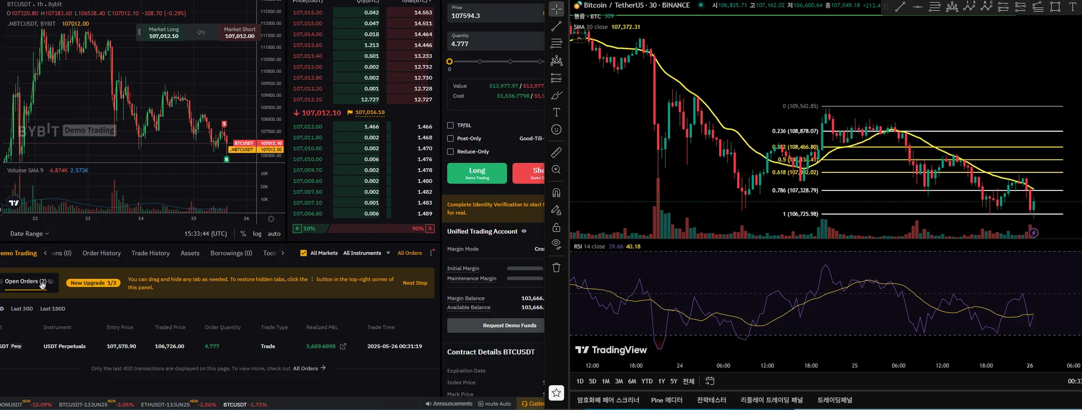Open the Margin Mode selector
Screen dimensions: 1082x410
[x=539, y=249]
